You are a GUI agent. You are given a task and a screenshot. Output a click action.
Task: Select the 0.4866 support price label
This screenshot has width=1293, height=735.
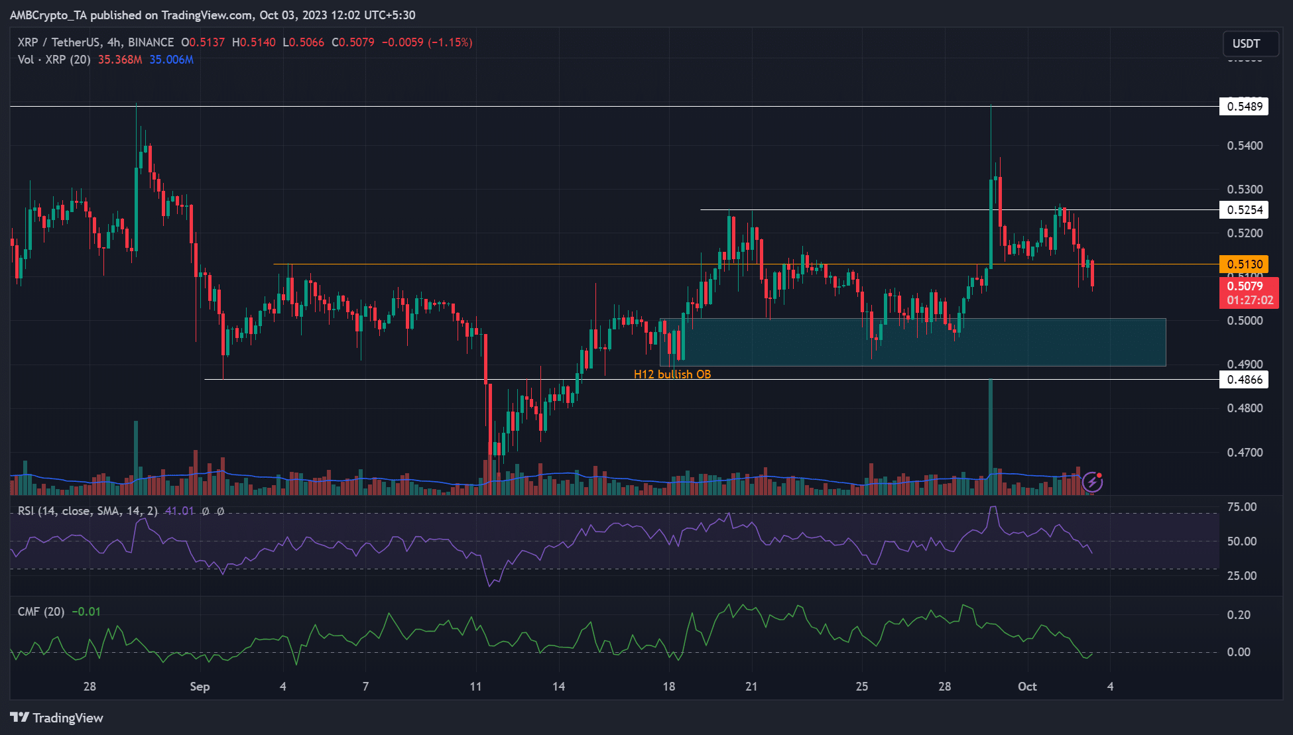click(1244, 379)
